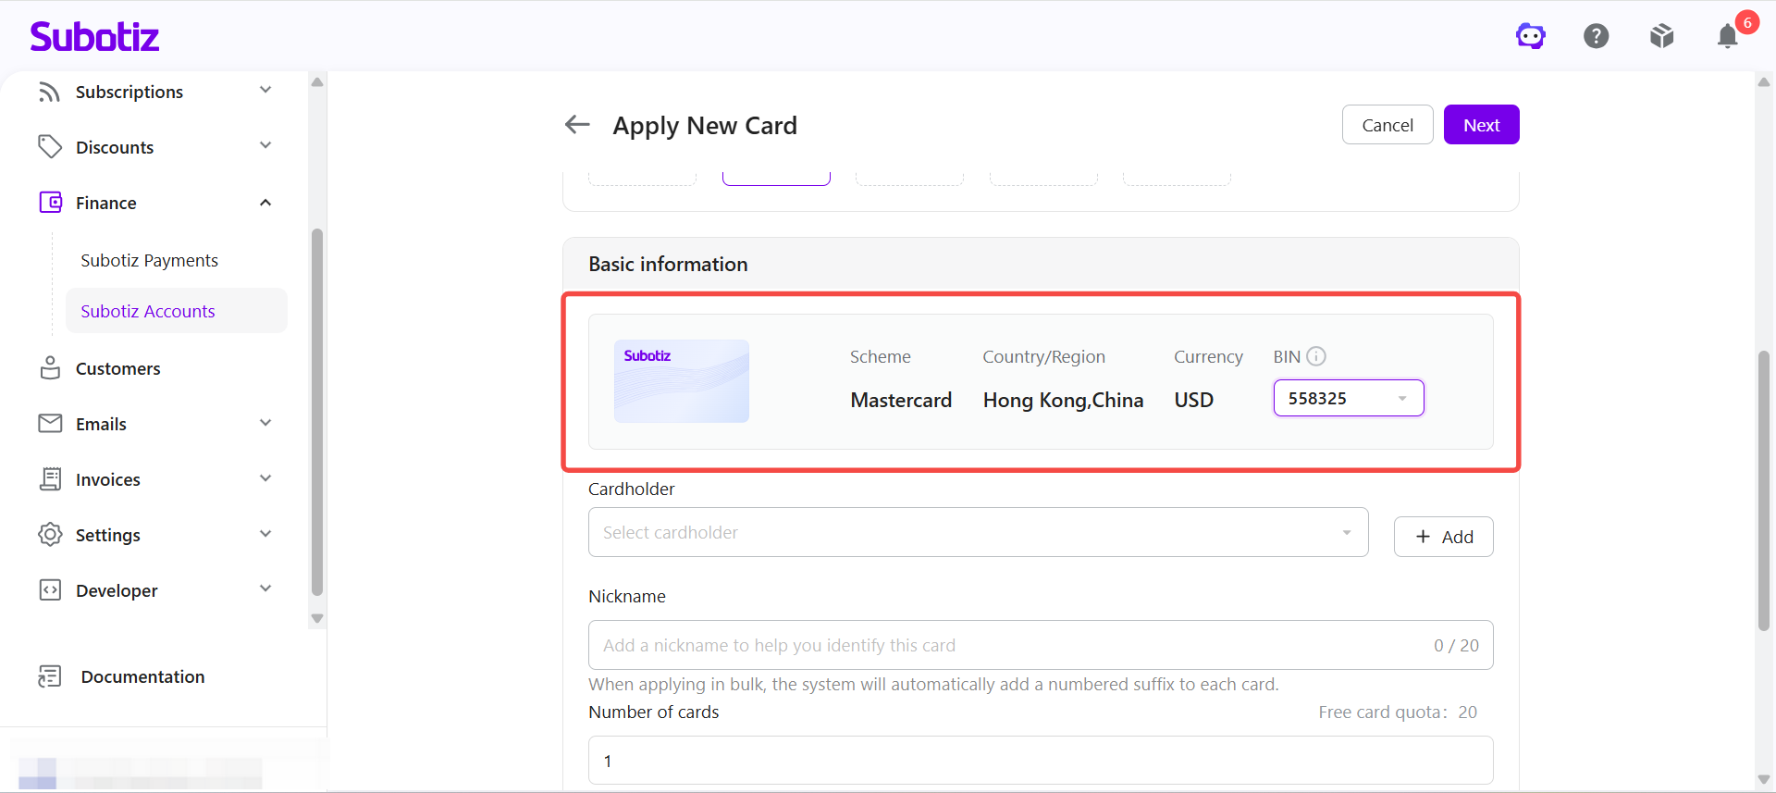Click the Customers person icon
1776x793 pixels.
point(50,368)
